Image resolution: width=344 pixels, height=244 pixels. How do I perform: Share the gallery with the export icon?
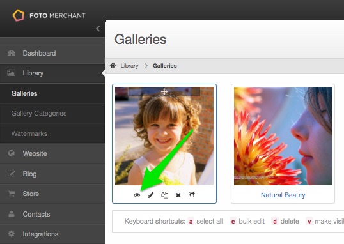pyautogui.click(x=192, y=195)
